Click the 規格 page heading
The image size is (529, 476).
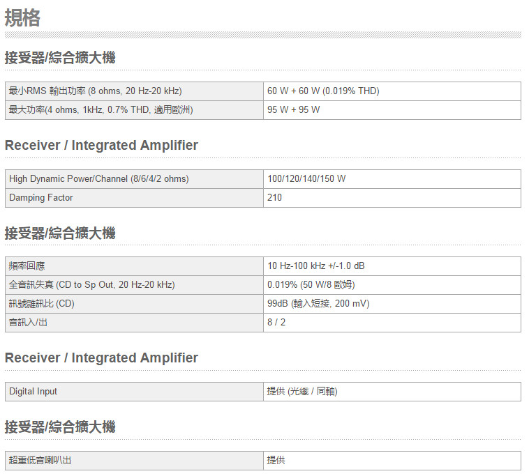tap(22, 18)
